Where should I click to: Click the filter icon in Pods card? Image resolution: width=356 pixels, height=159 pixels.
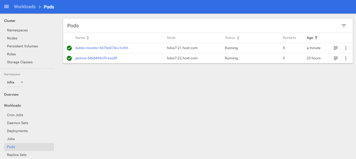point(344,26)
